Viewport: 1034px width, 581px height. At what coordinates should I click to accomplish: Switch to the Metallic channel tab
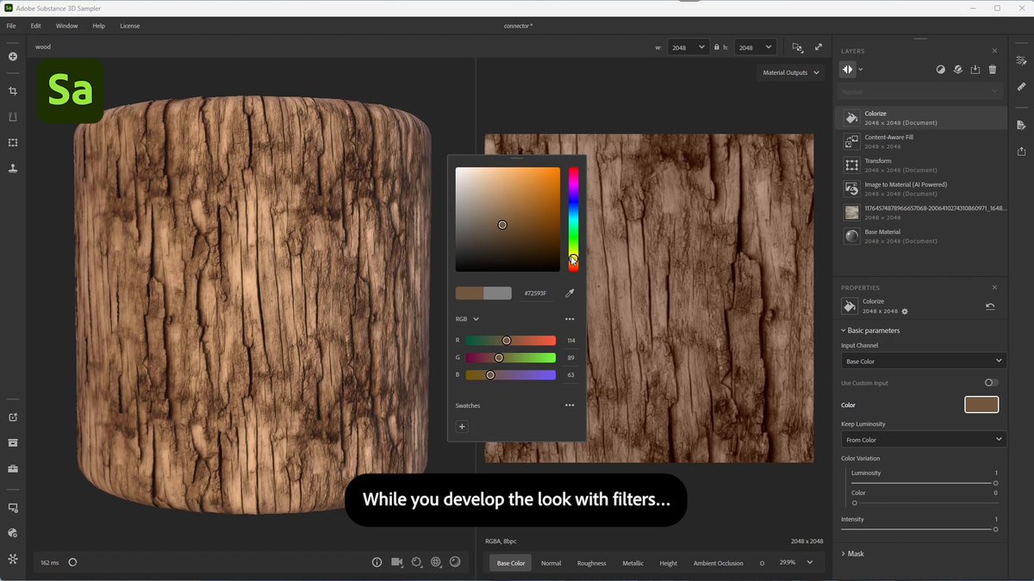(632, 564)
